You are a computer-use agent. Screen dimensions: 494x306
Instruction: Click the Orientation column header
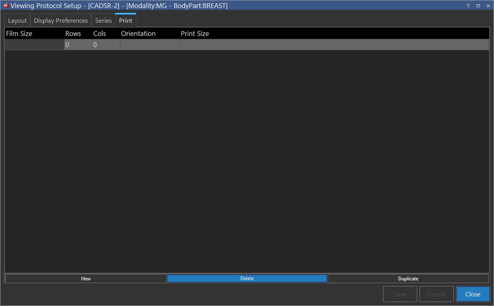point(138,34)
